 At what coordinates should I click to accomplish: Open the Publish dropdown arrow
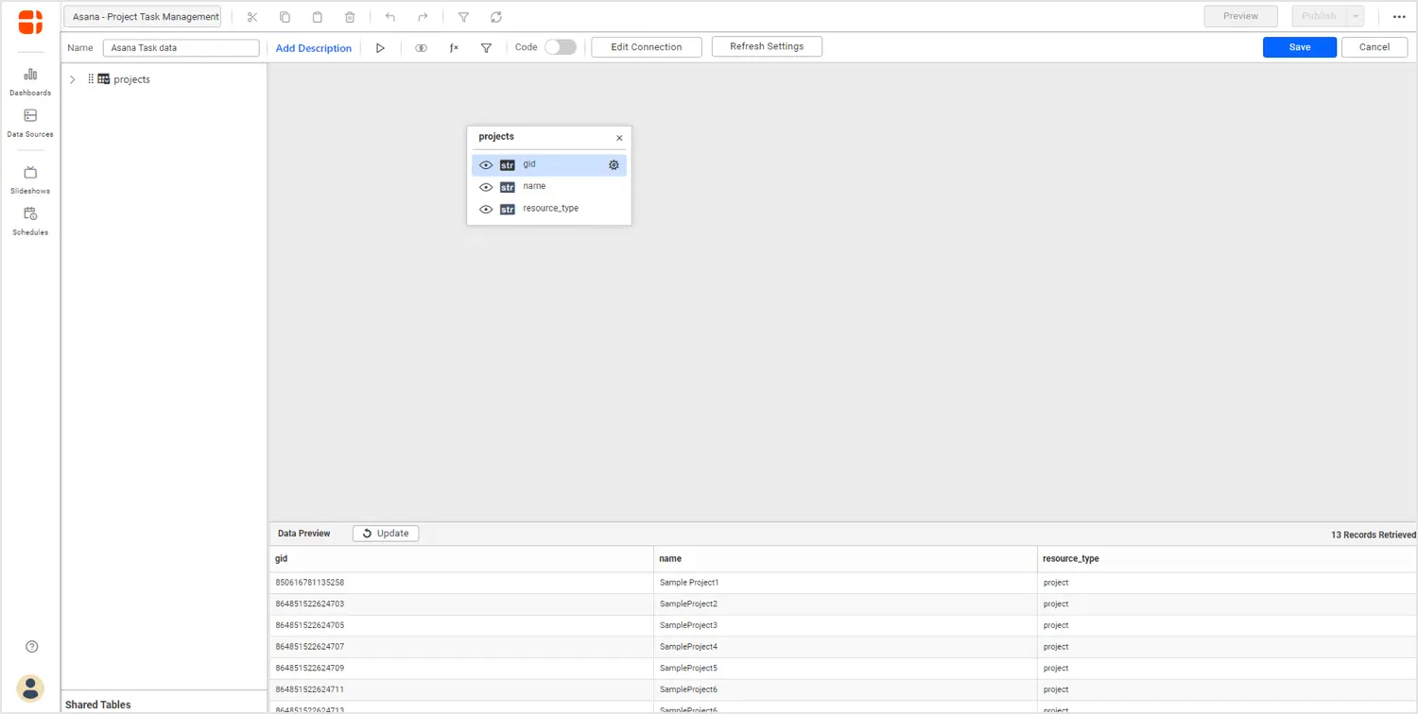pos(1356,17)
